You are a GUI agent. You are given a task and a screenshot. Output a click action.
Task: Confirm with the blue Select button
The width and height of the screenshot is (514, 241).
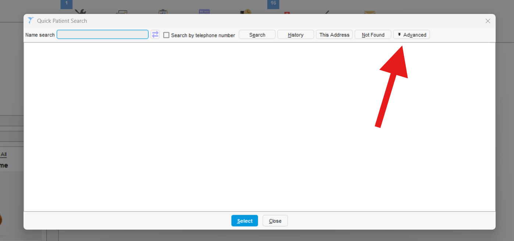pyautogui.click(x=244, y=221)
